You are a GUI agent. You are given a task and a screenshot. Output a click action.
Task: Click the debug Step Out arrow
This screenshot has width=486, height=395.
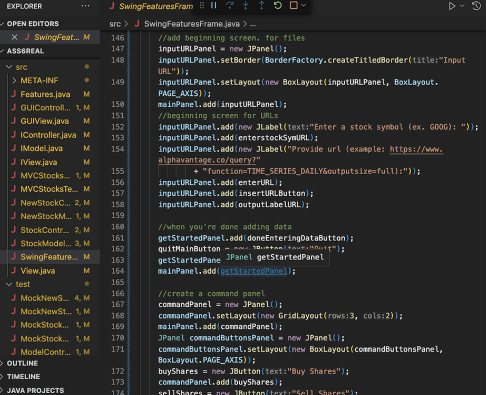pos(262,5)
